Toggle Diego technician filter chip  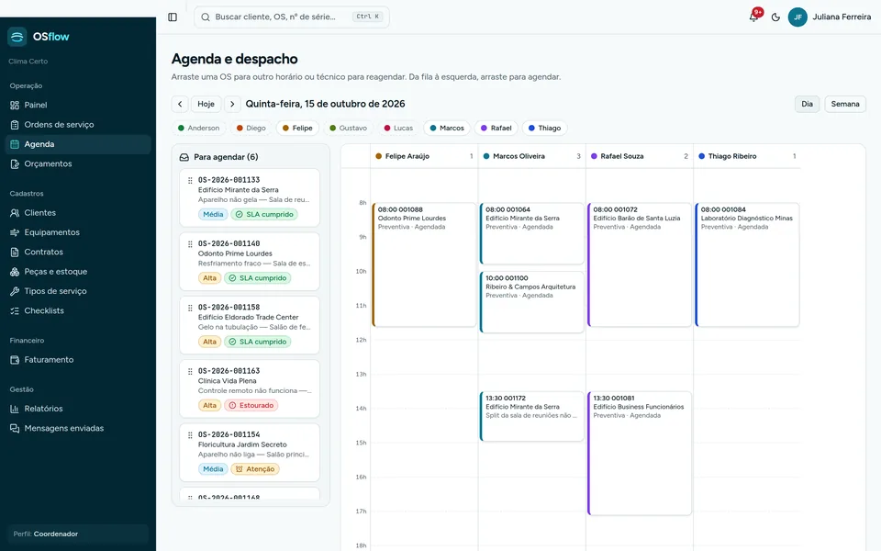click(251, 129)
